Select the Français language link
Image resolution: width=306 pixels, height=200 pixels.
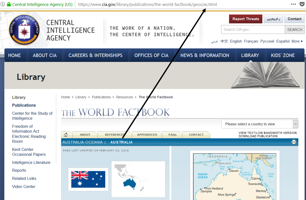(x=251, y=41)
